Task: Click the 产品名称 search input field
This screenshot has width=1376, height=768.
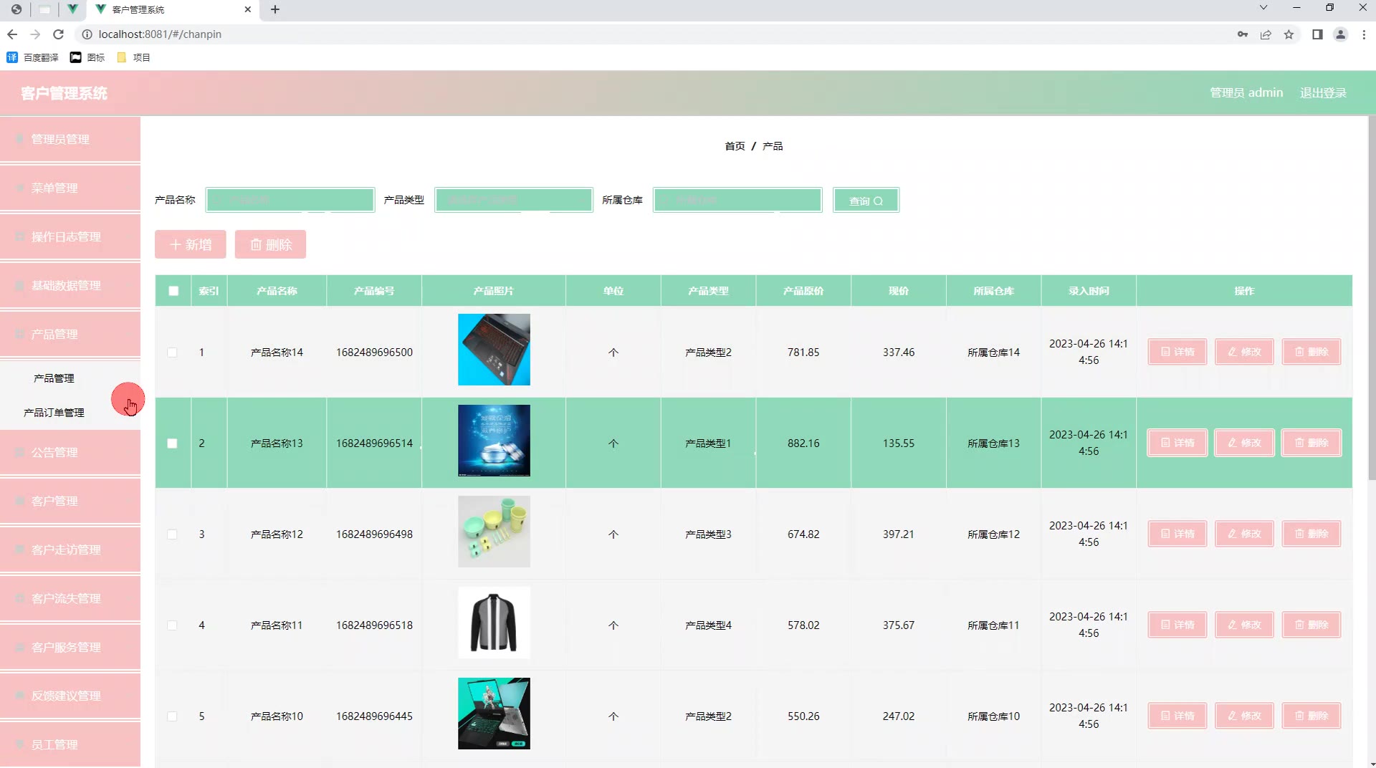Action: click(290, 200)
